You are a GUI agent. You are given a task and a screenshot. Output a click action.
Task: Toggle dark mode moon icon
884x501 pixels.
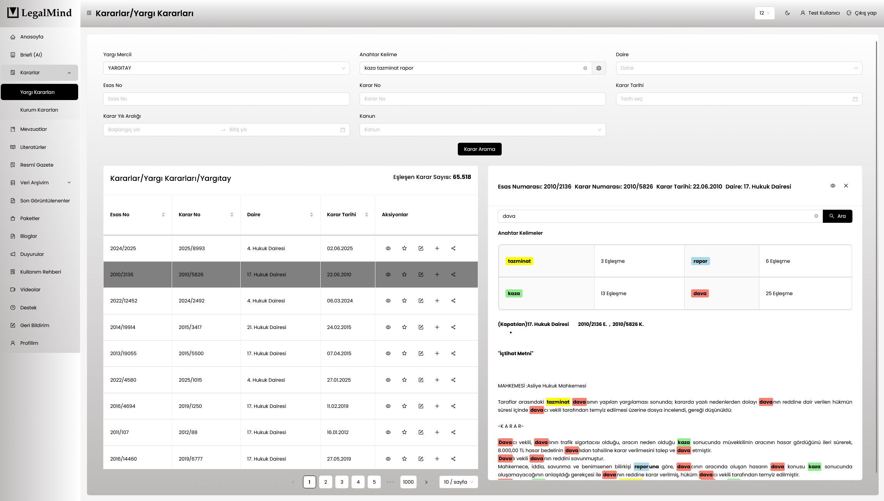pyautogui.click(x=787, y=13)
